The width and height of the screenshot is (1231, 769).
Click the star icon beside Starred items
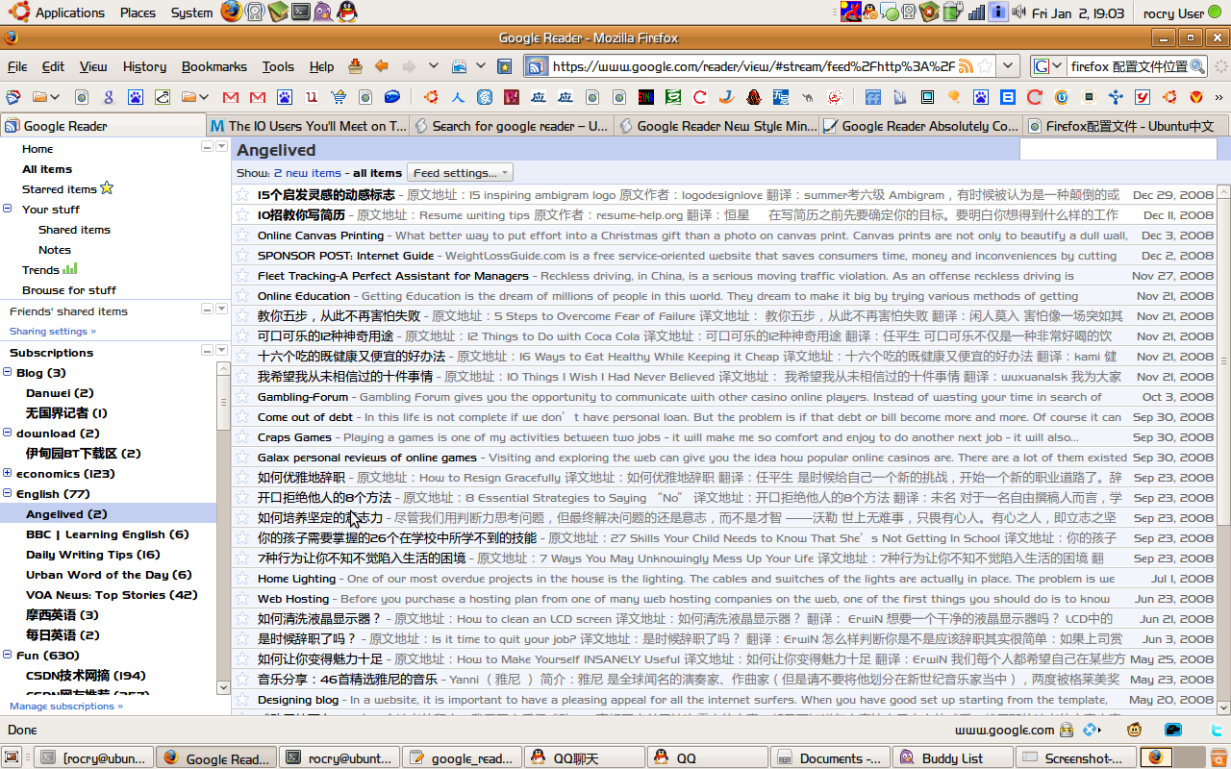(107, 188)
